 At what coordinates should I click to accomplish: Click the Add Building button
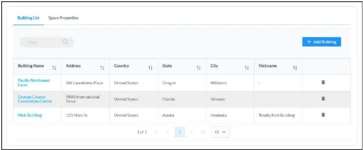(x=322, y=42)
